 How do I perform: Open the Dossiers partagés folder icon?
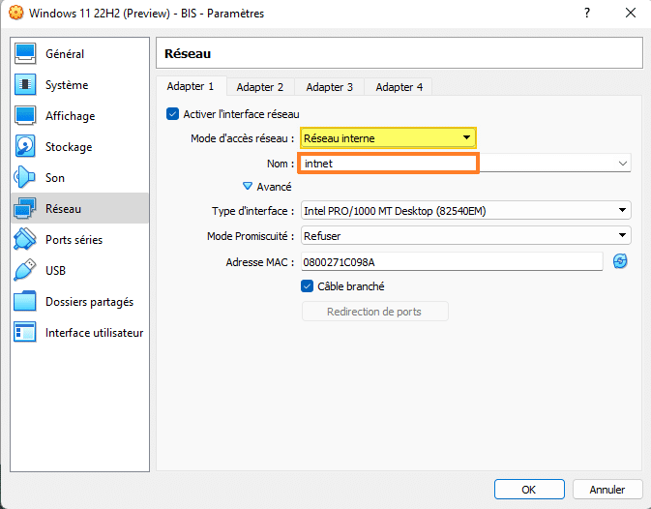click(x=26, y=302)
